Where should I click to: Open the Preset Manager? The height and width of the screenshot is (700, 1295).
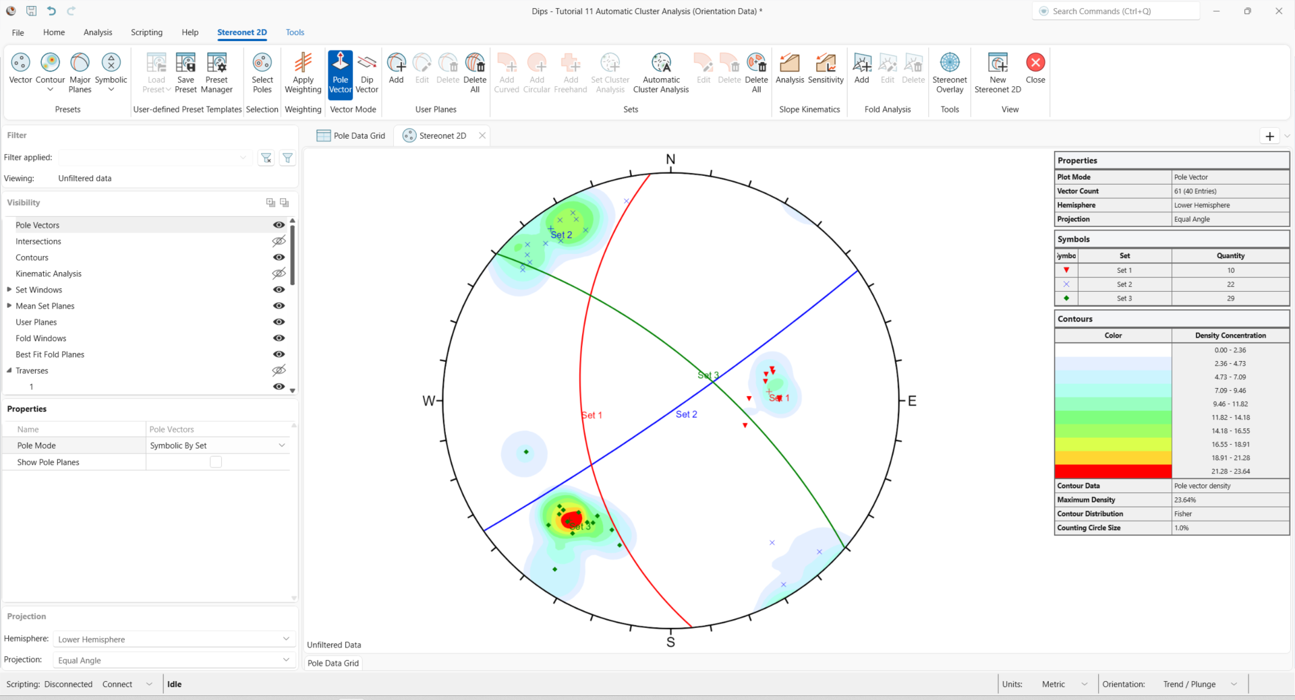217,73
